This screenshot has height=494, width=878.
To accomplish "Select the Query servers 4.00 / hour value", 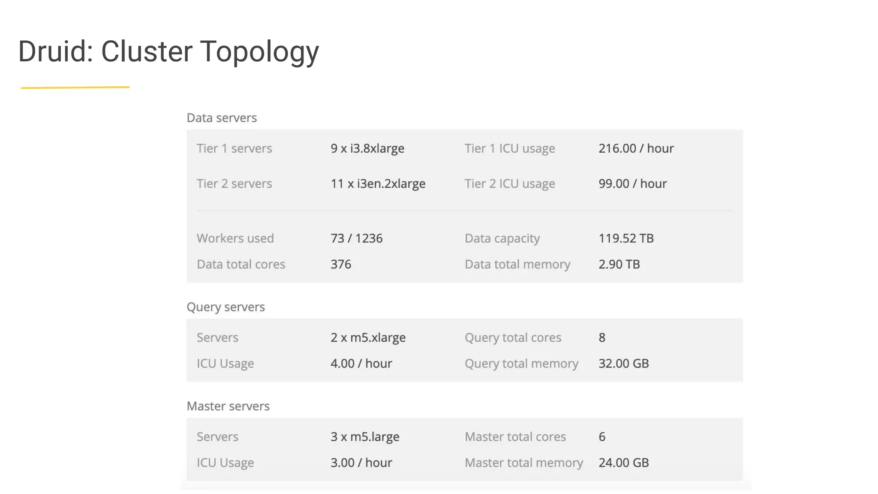I will pos(361,364).
